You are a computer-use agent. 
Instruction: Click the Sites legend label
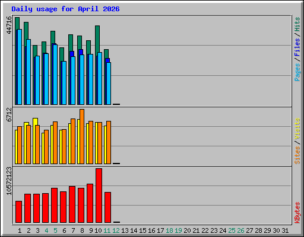point(297,155)
